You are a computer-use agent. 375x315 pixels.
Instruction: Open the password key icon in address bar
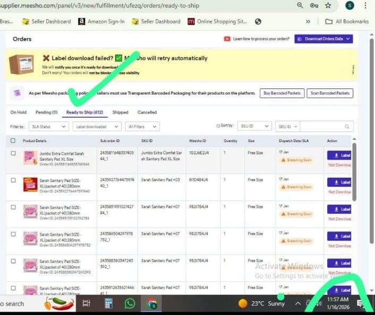click(314, 5)
